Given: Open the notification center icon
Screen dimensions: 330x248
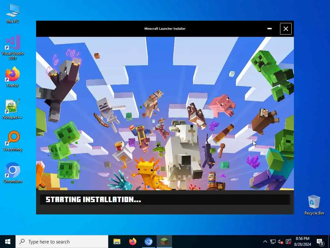Looking at the screenshot, I should pos(320,242).
